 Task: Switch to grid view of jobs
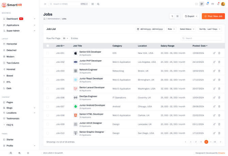177,16
